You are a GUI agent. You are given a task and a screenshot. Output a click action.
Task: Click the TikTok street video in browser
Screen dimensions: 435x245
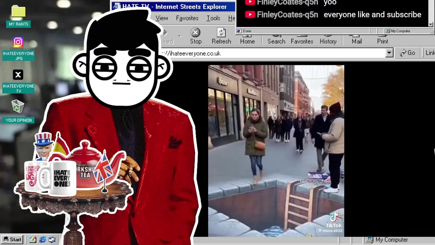point(276,151)
